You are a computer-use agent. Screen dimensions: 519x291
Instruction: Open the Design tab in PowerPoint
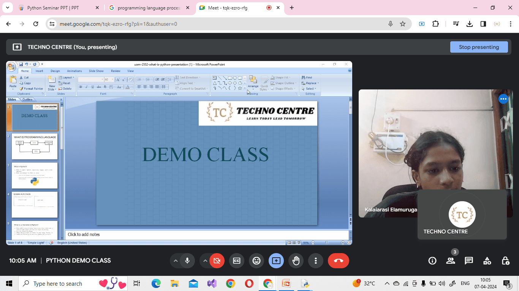tap(55, 71)
